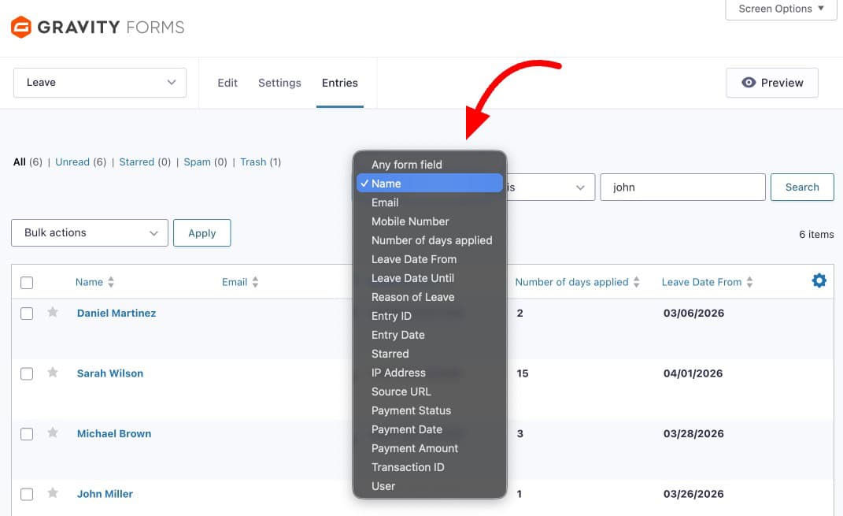Sort by Name column arrows
Viewport: 843px width, 516px height.
coord(111,282)
